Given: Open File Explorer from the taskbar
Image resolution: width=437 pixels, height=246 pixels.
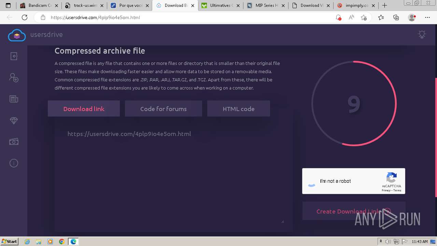Looking at the screenshot, I should coord(39,242).
